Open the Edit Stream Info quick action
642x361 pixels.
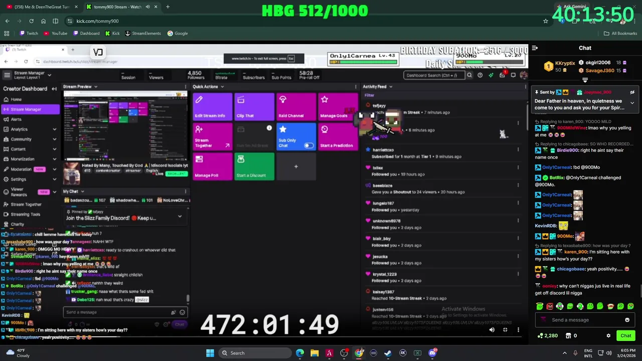[x=212, y=106]
